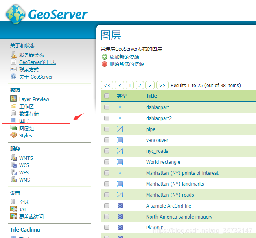The image size is (256, 238).
Task: Select Manhattan (NY) points of interest checkbox
Action: pos(107,173)
